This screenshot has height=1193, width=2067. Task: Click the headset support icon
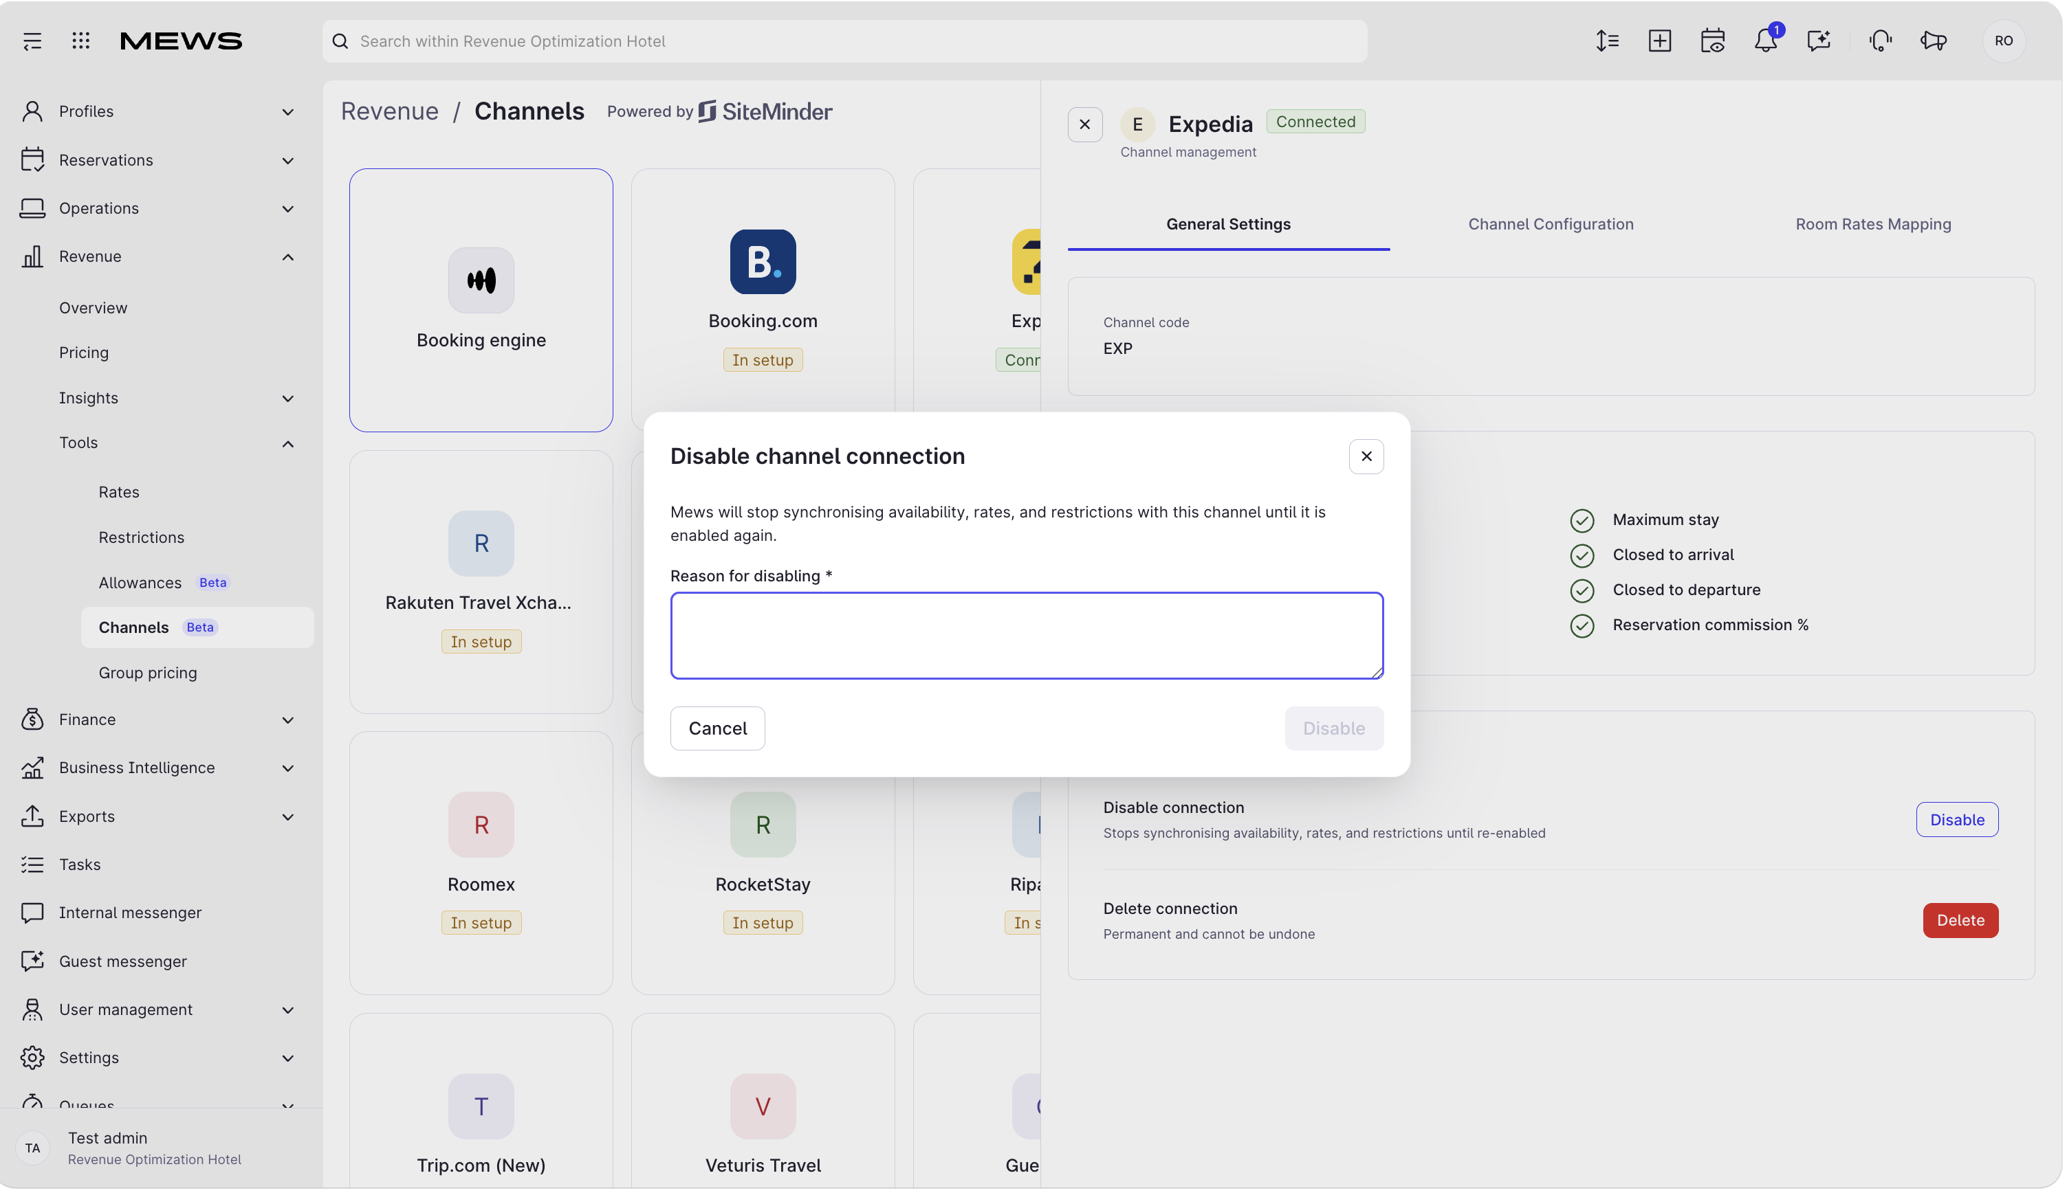(1880, 41)
